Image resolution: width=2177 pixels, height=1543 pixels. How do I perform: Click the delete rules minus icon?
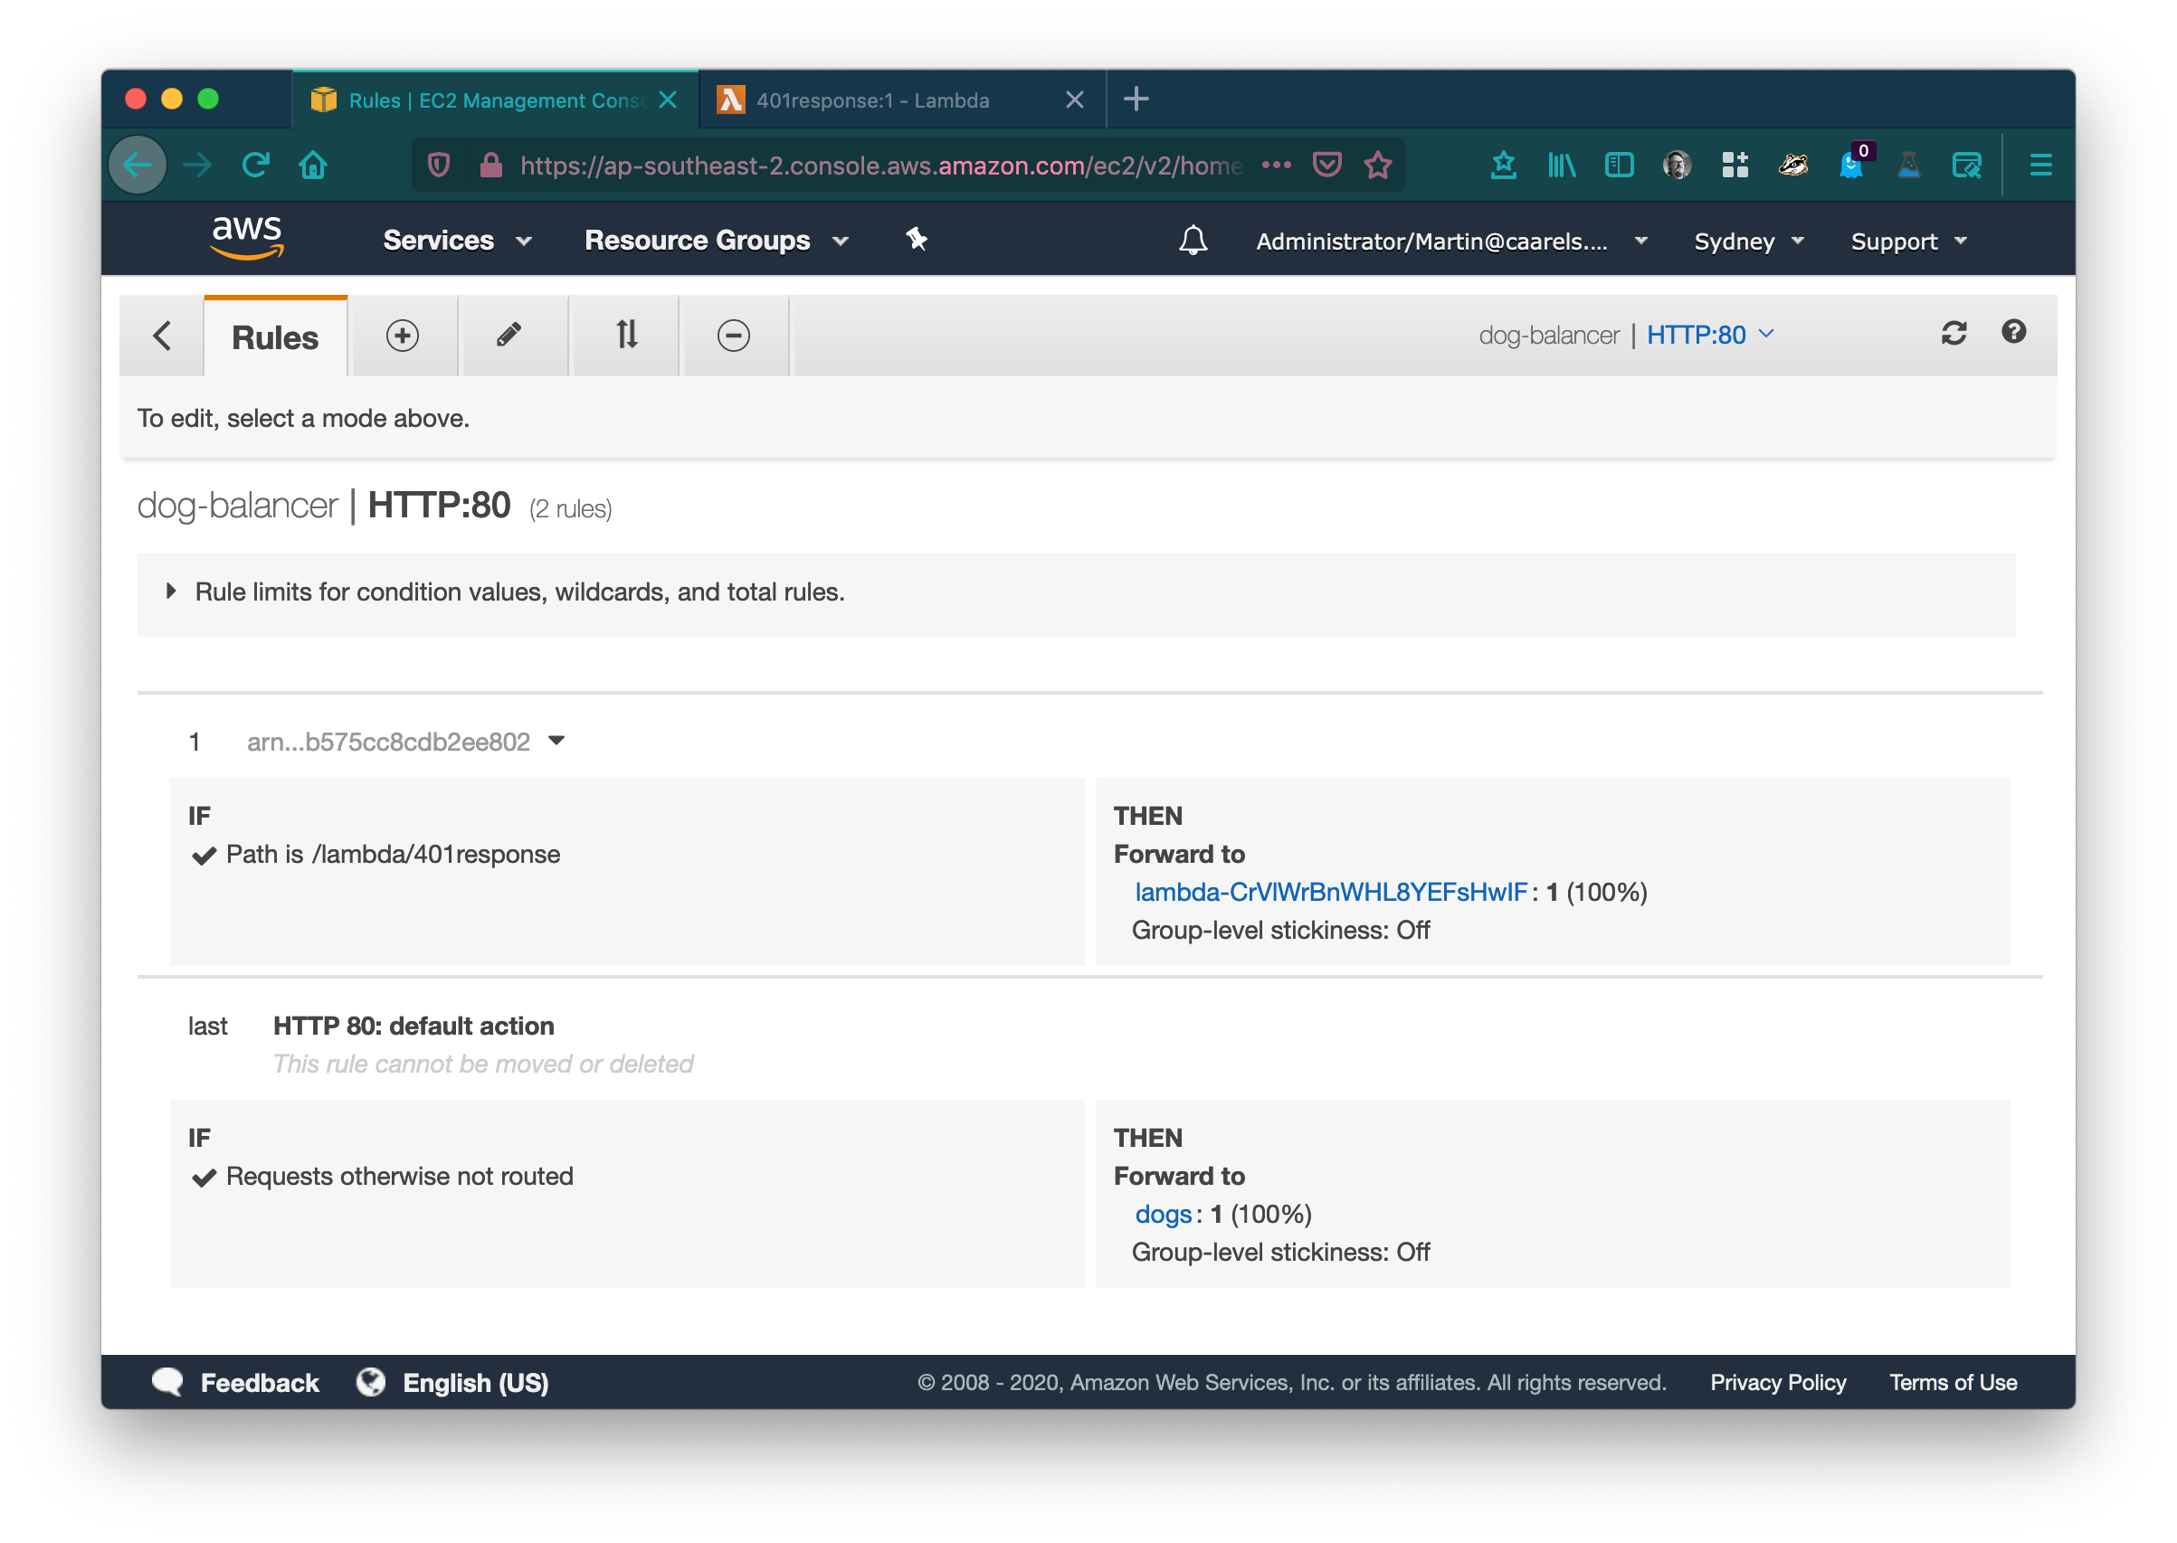[734, 336]
